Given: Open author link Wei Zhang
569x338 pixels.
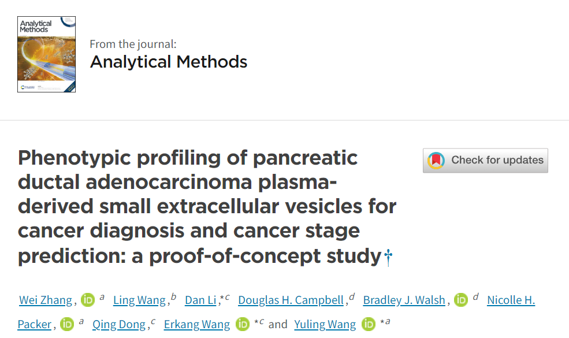Looking at the screenshot, I should point(46,300).
